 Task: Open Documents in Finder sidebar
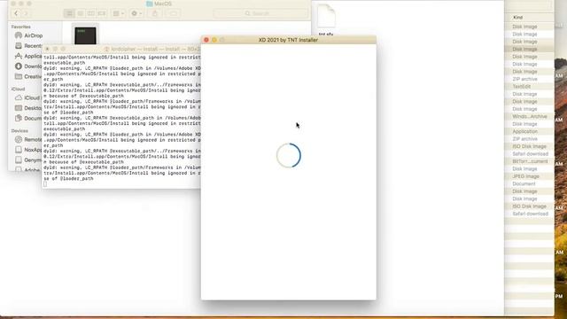tap(28, 118)
